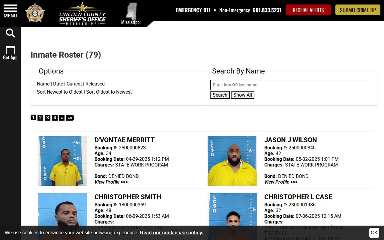Click booking number 2300001986
The width and height of the screenshot is (384, 240).
click(302, 205)
